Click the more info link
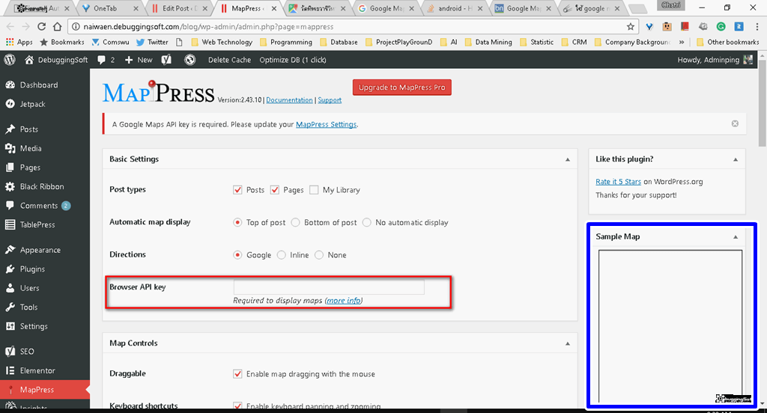The height and width of the screenshot is (413, 767). 344,301
